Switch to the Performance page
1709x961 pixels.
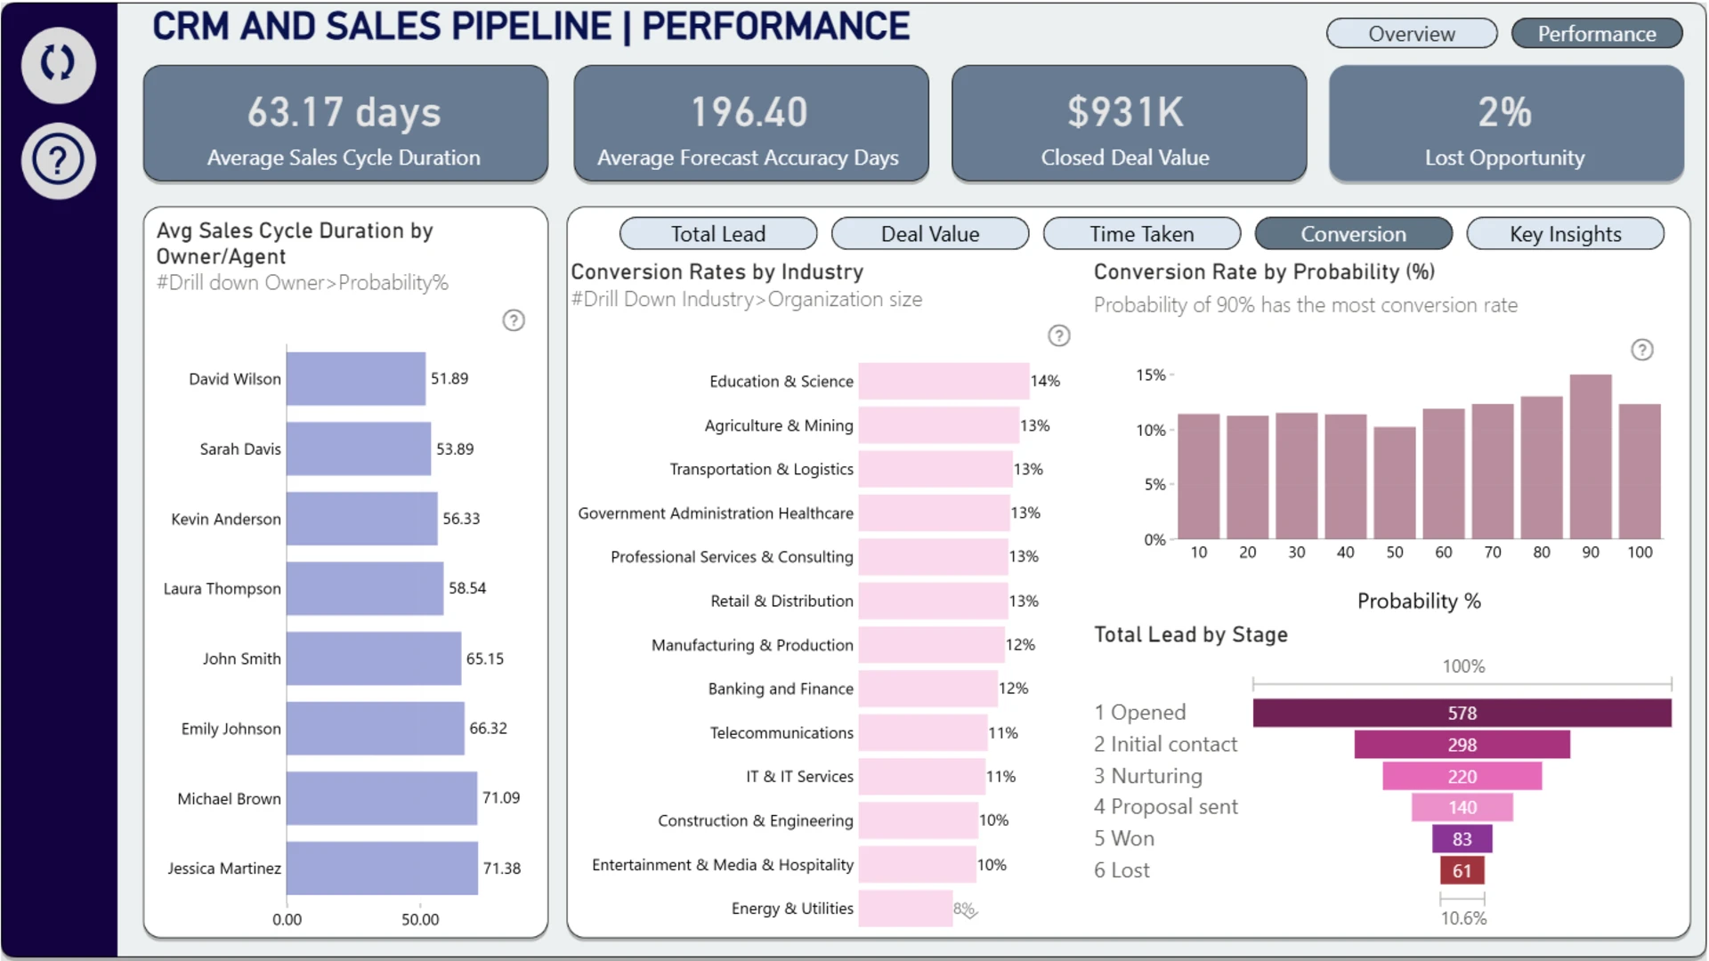[x=1597, y=34]
